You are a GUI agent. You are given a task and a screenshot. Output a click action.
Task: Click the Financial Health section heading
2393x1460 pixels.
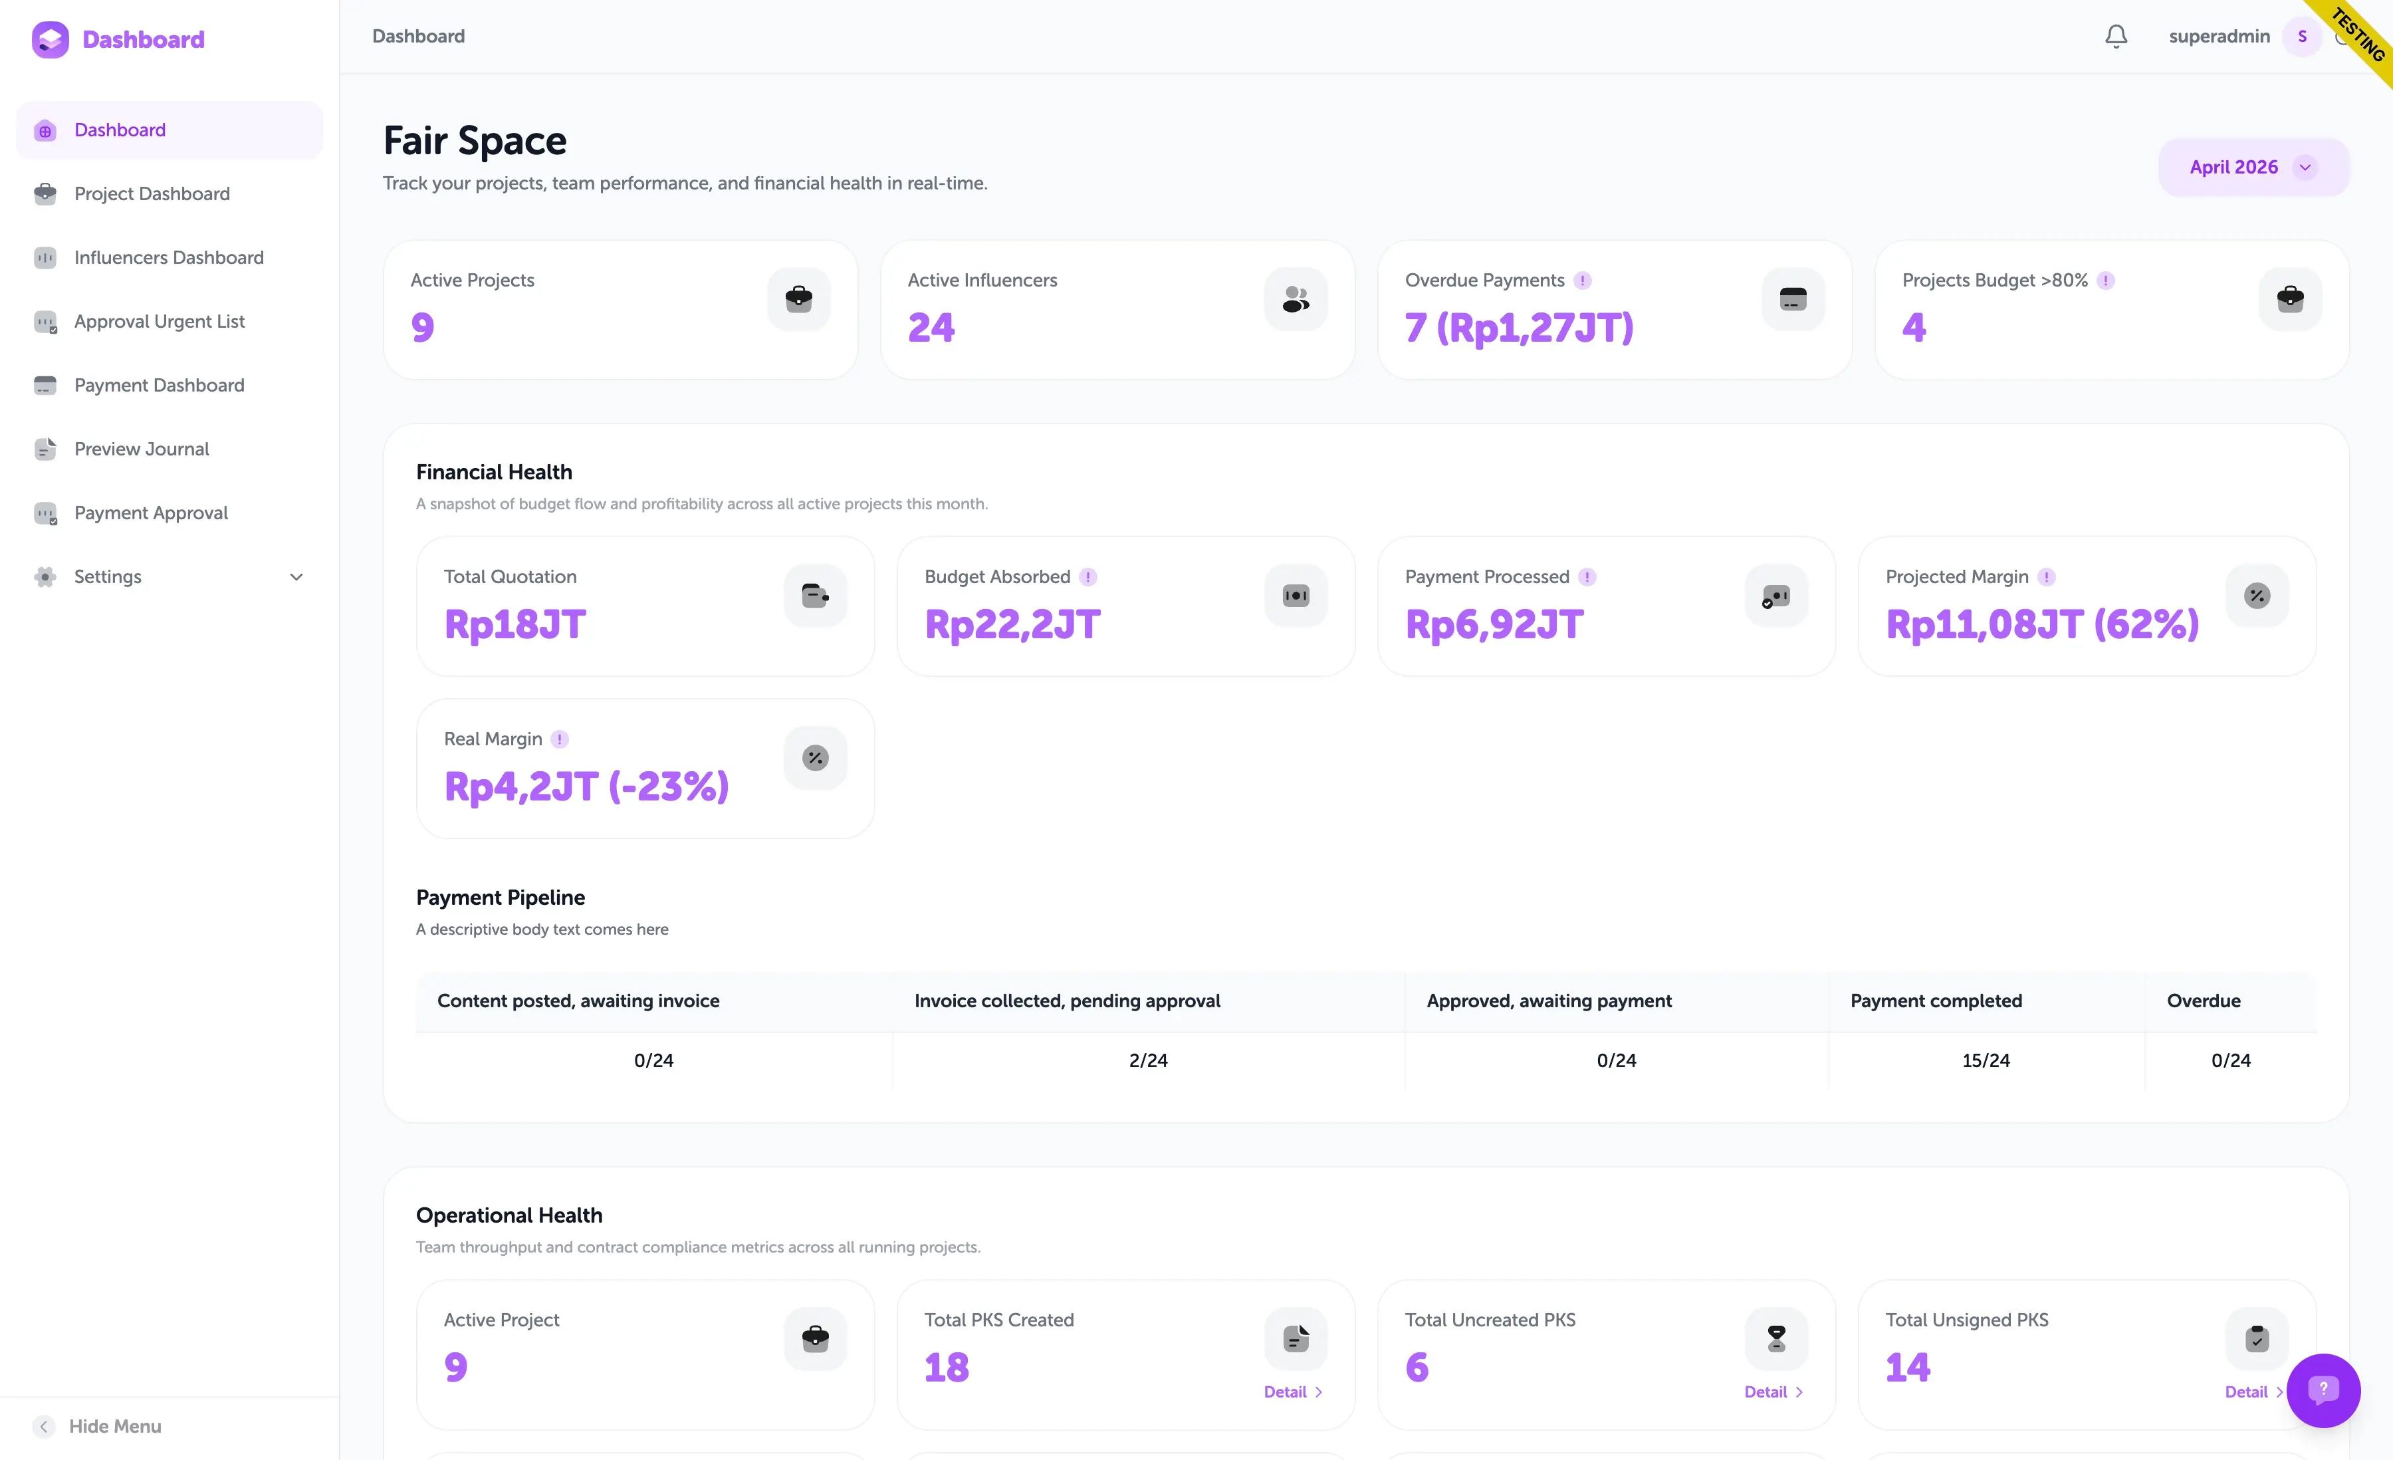tap(495, 472)
